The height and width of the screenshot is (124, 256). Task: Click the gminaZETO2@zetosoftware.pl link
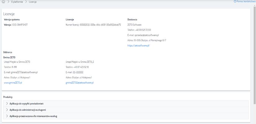pos(80,83)
